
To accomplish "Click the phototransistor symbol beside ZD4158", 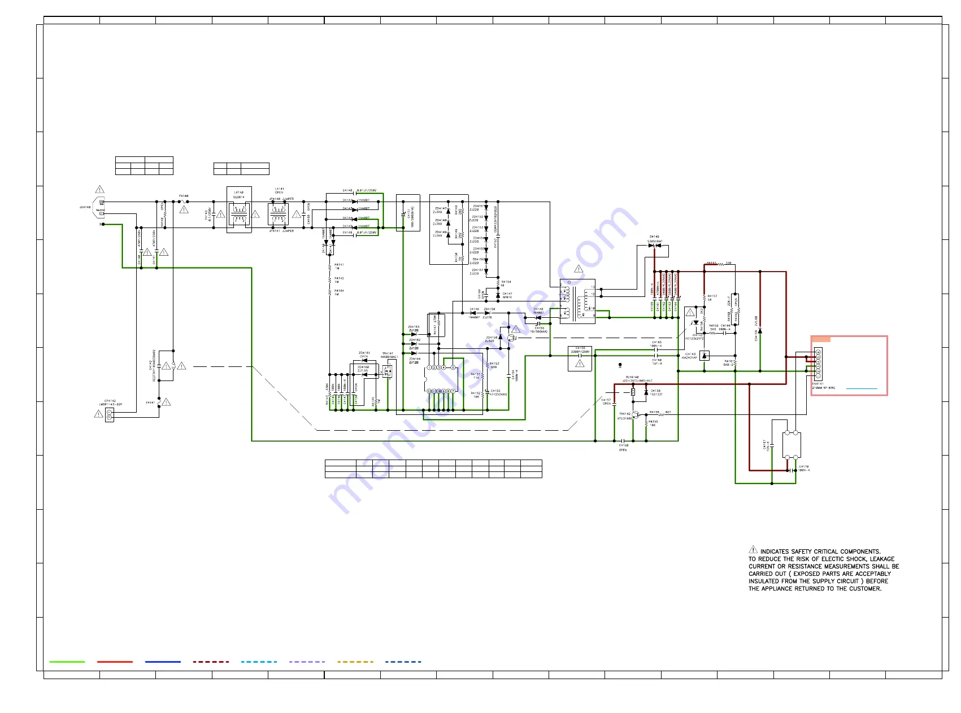I will 511,338.
